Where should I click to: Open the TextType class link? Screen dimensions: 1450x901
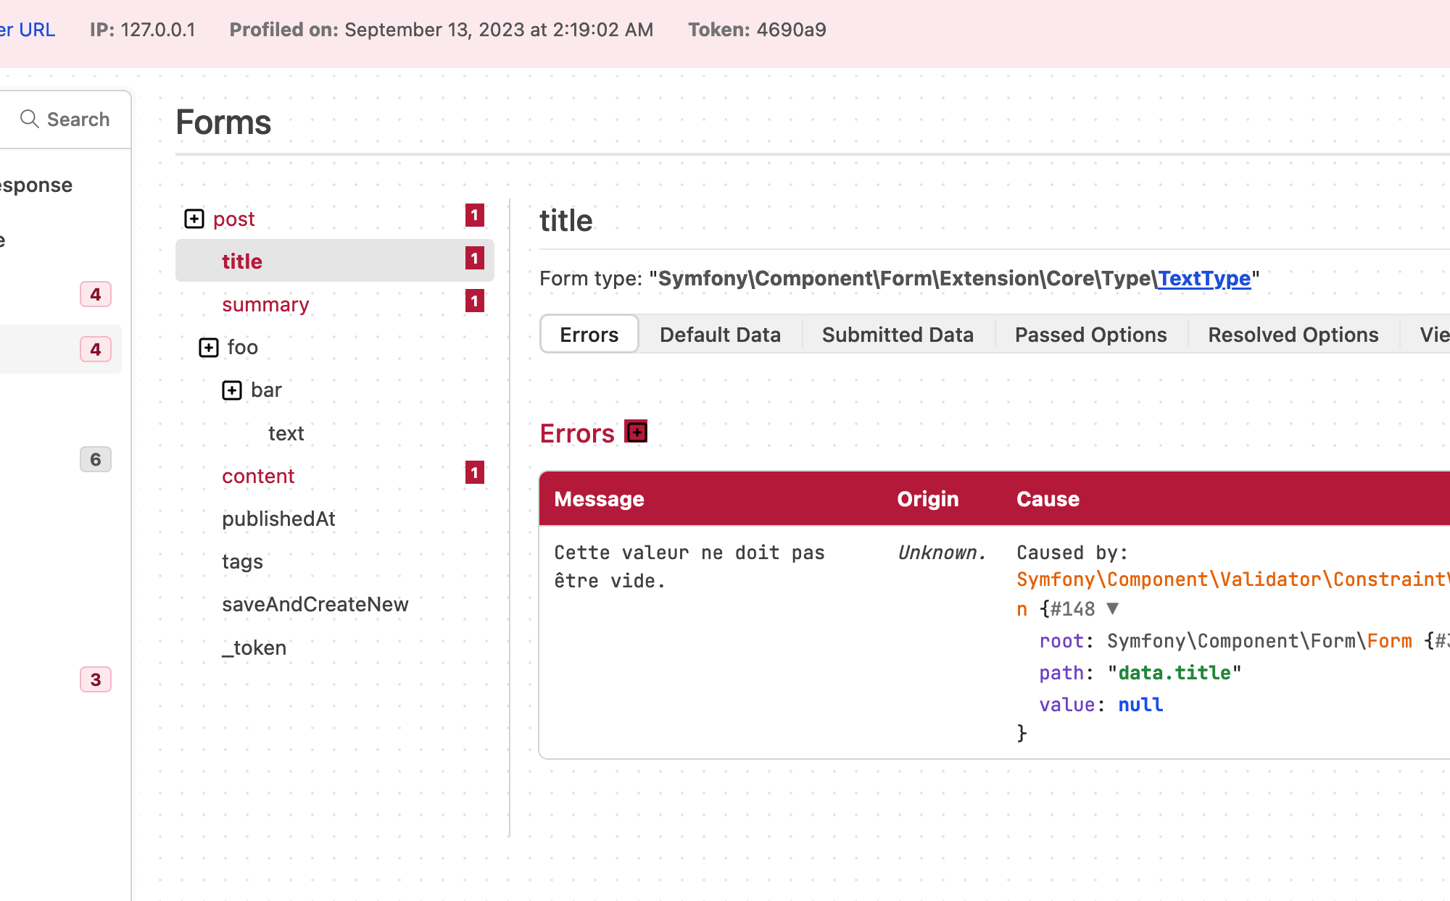[x=1204, y=278]
